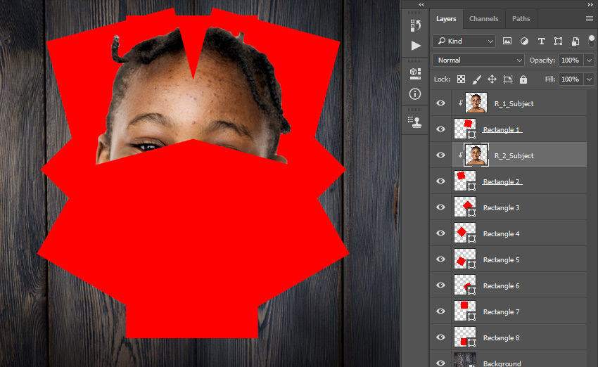598x367 pixels.
Task: Select layer named Rectangle 7
Action: 501,311
